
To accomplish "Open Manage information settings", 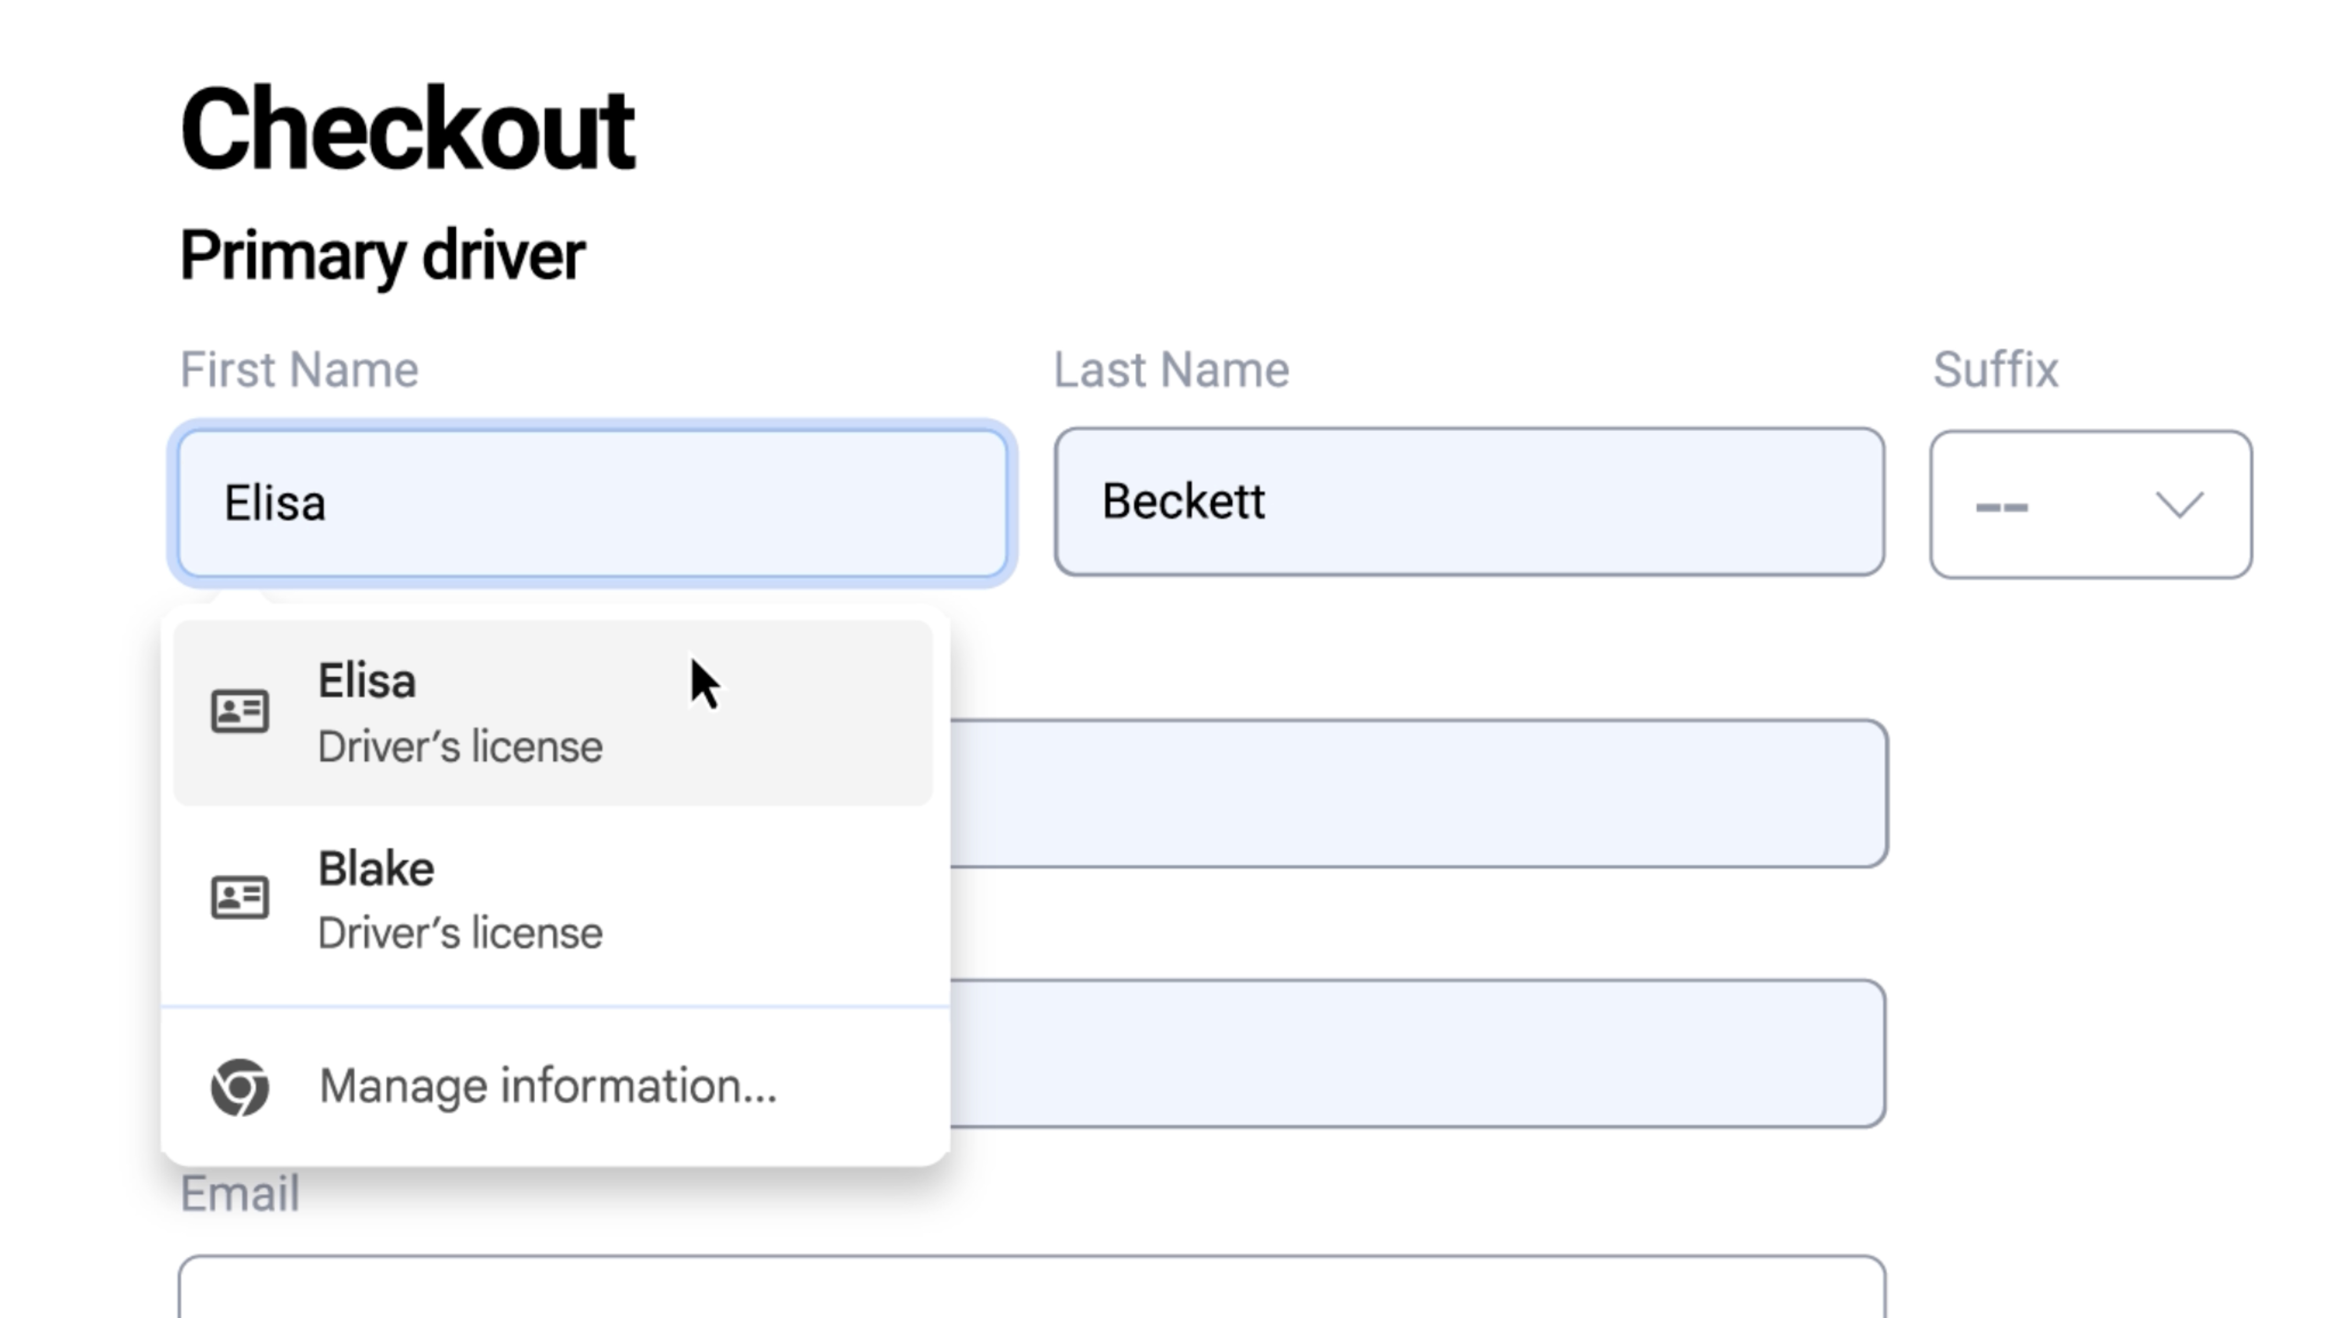I will click(546, 1086).
